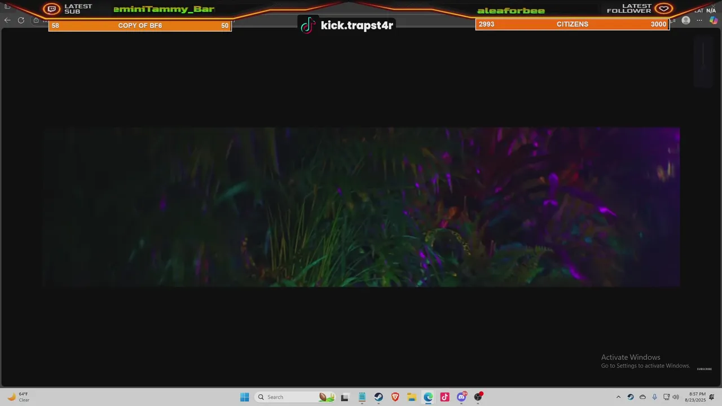Click the microphone icon in system tray

tap(654, 397)
